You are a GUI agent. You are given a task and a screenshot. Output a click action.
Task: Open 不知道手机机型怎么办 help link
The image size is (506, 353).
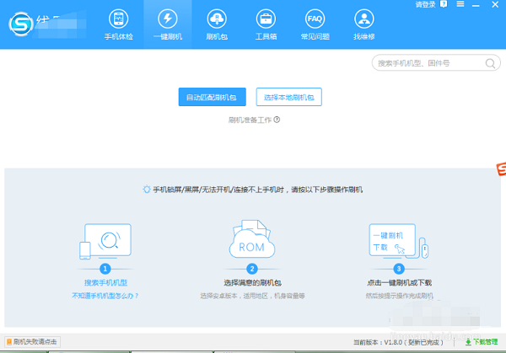pos(105,296)
